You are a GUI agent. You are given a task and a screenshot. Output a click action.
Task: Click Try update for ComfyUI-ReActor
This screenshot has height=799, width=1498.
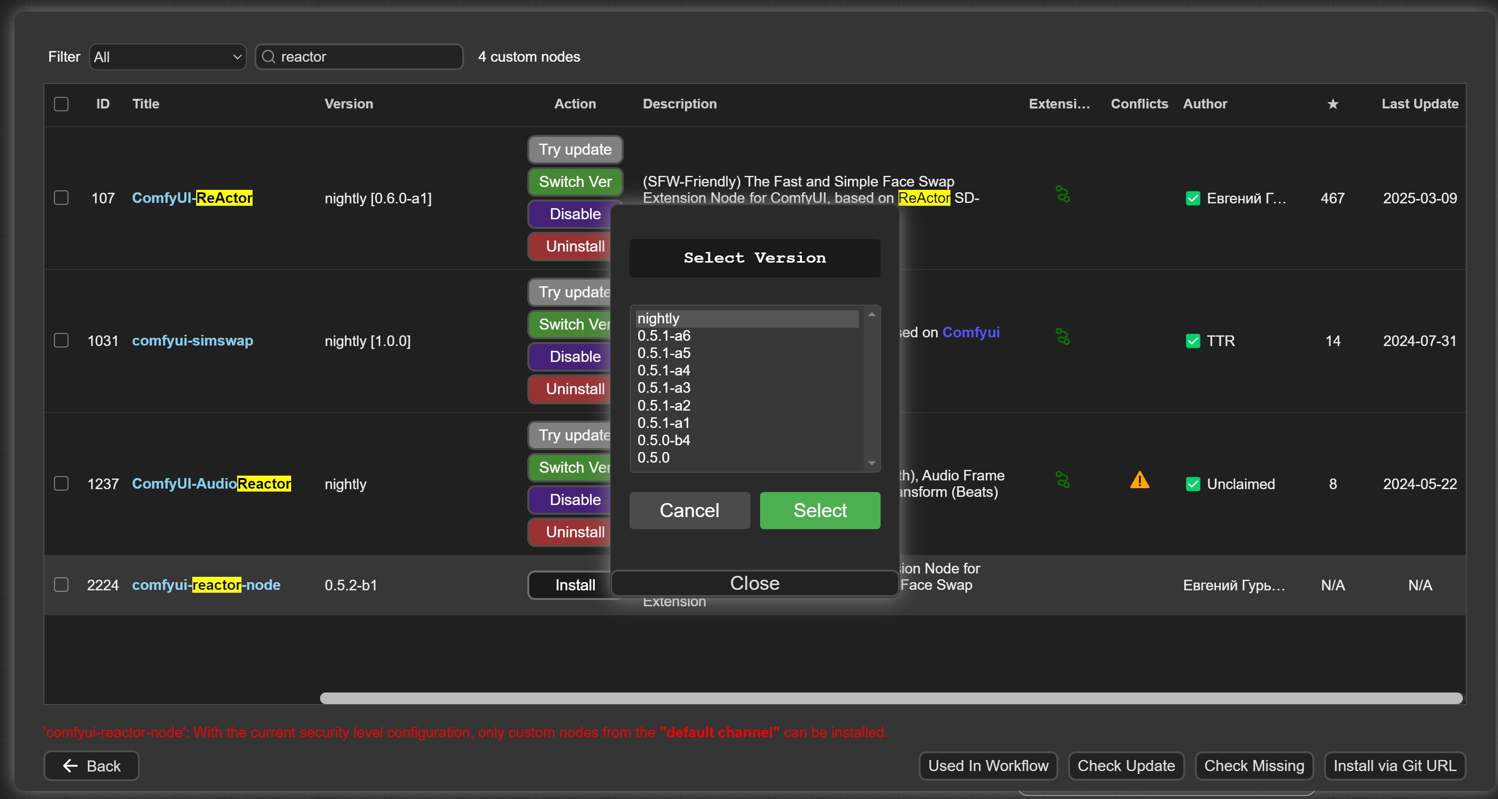coord(575,149)
